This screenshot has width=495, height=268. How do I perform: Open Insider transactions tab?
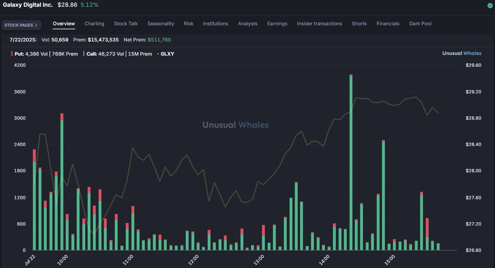[x=319, y=23]
